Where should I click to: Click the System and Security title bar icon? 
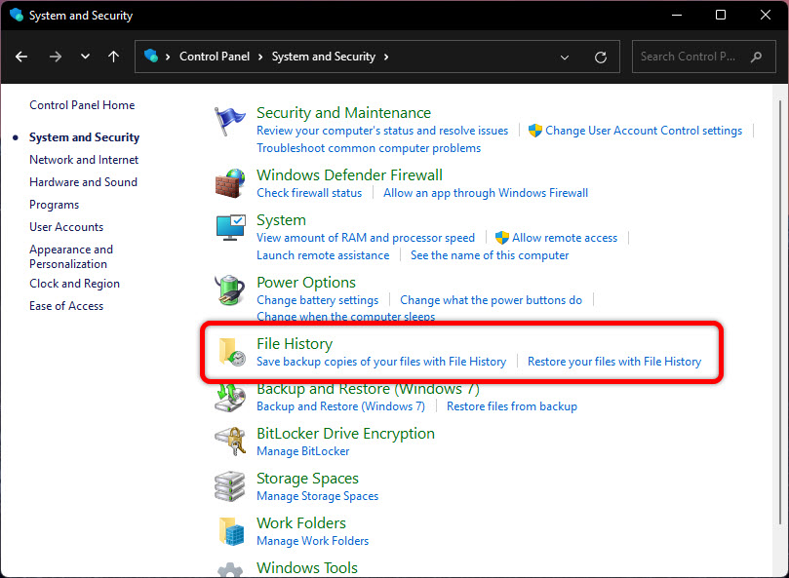coord(17,15)
